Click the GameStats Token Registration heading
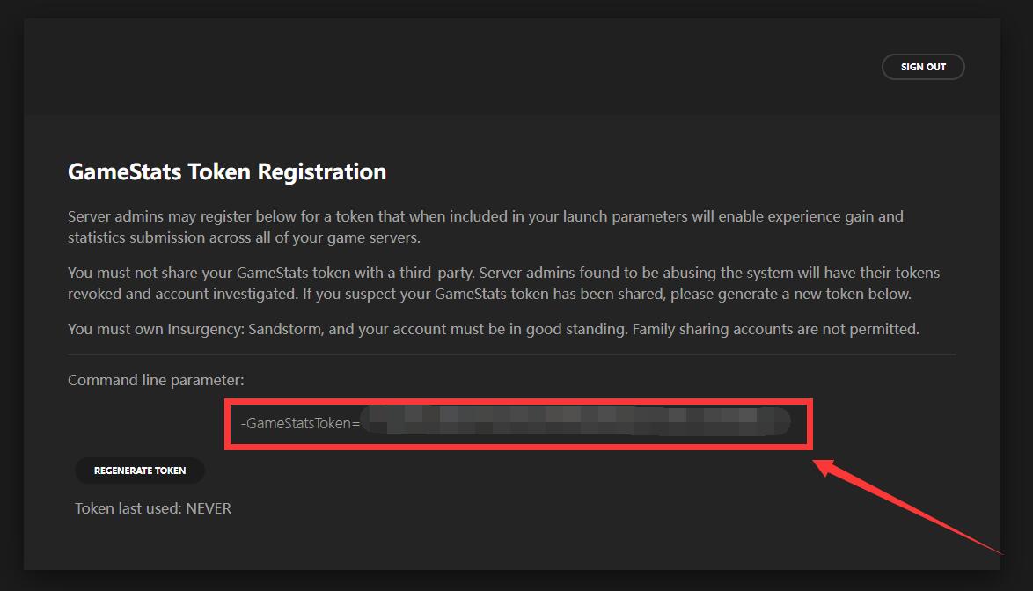The height and width of the screenshot is (591, 1033). coord(227,171)
